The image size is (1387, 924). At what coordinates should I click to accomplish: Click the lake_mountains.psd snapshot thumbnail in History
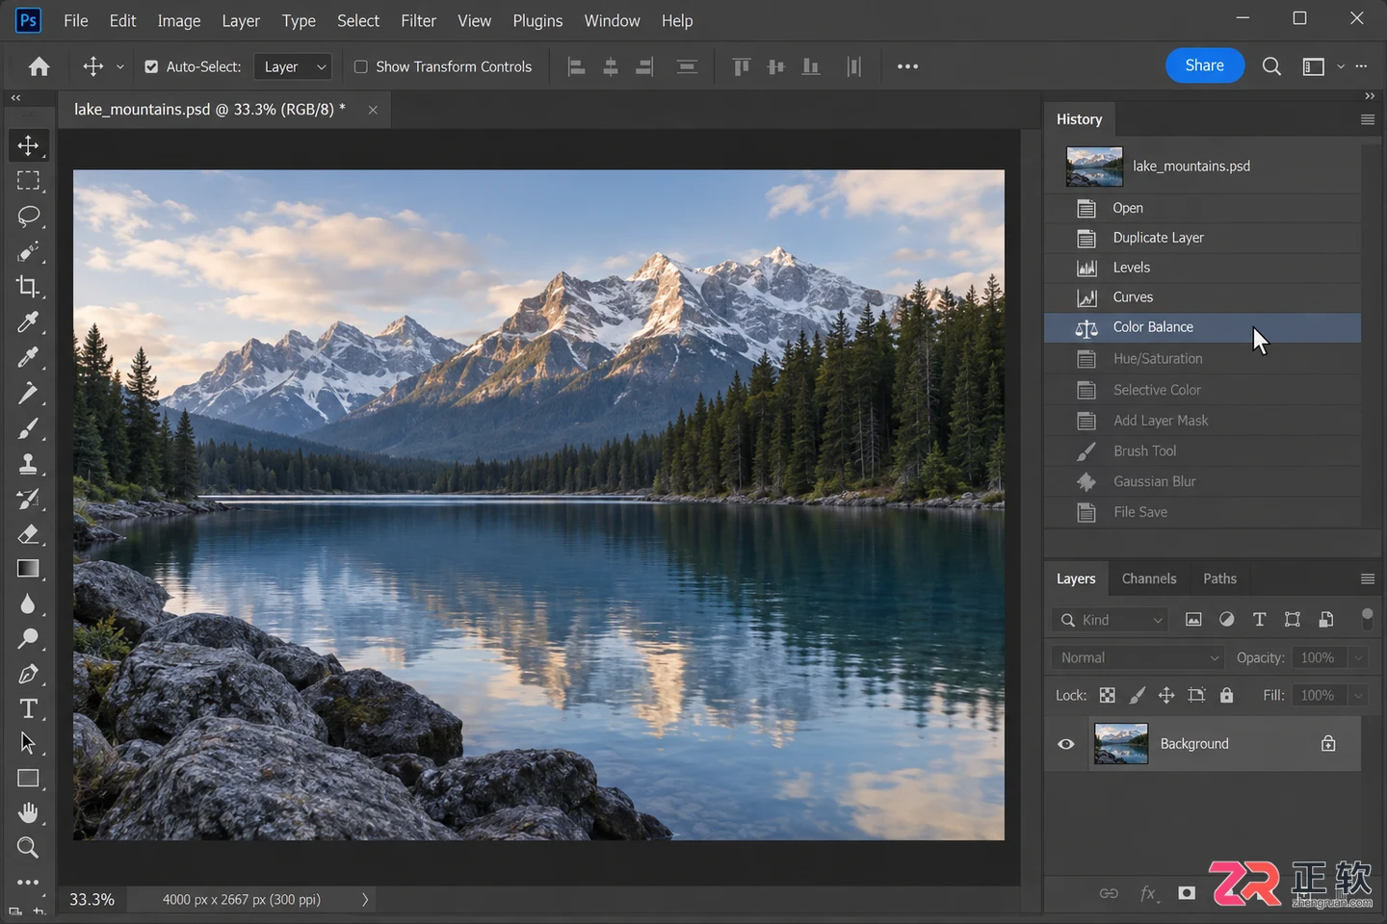tap(1094, 167)
